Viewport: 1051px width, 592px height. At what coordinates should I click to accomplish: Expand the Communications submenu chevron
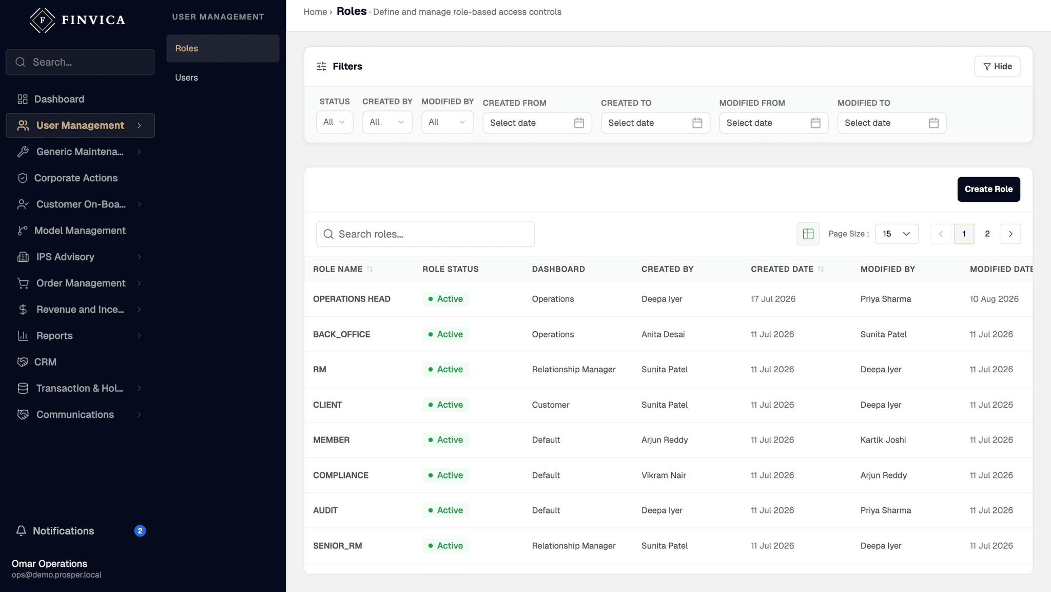point(139,414)
